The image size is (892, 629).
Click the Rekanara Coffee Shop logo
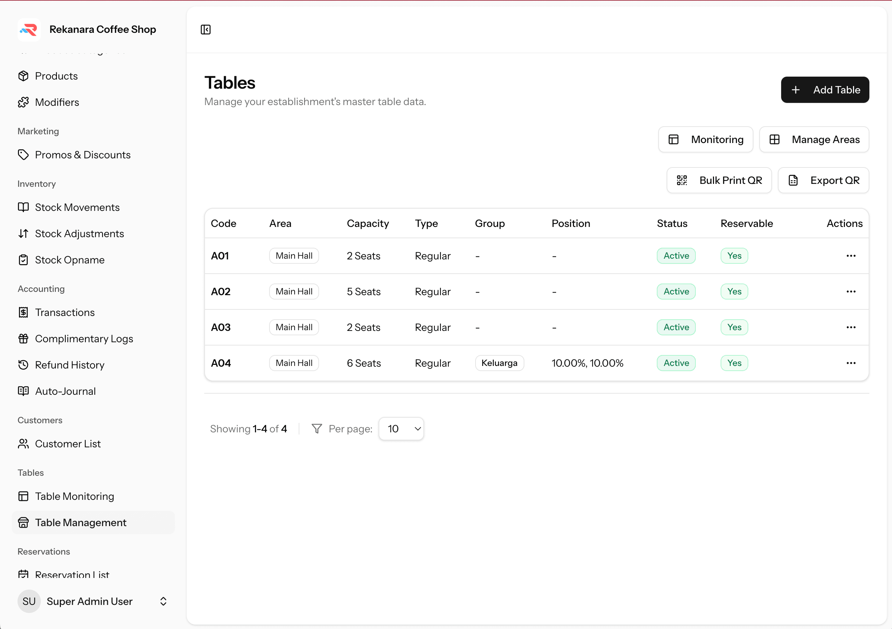29,30
